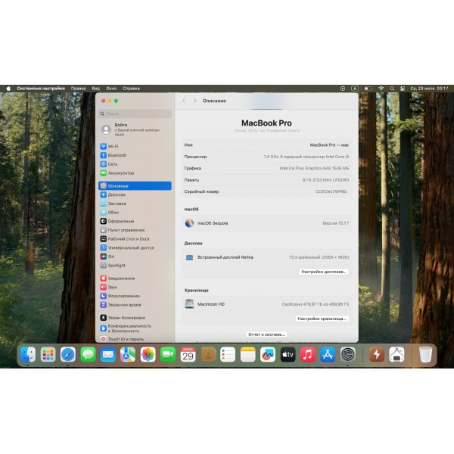Open App Store from the Dock

pos(328,354)
